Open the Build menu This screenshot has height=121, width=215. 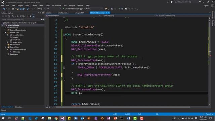click(27, 5)
